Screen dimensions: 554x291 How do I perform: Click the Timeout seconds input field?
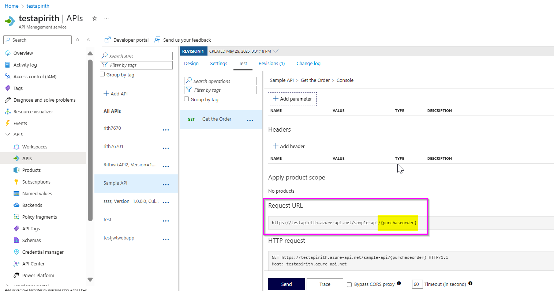[x=417, y=284]
